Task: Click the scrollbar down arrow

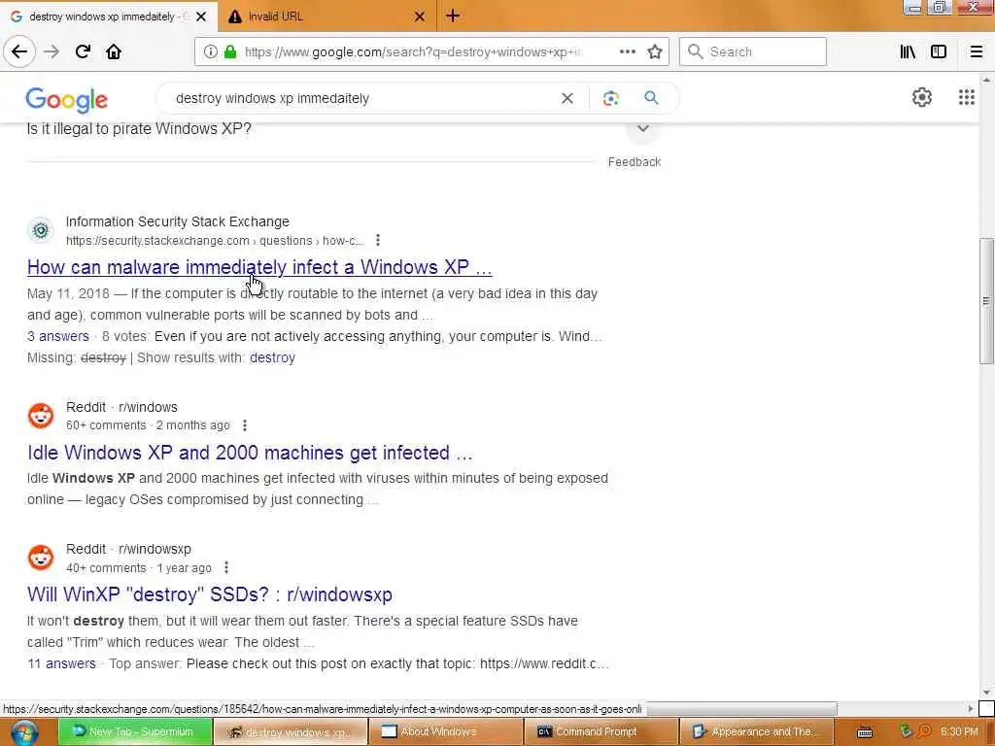Action: (986, 693)
